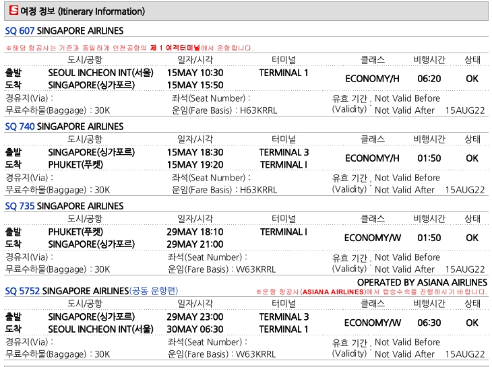The image size is (492, 367).
Task: Select the 29MAY 23:00 departure time
Action: click(195, 317)
